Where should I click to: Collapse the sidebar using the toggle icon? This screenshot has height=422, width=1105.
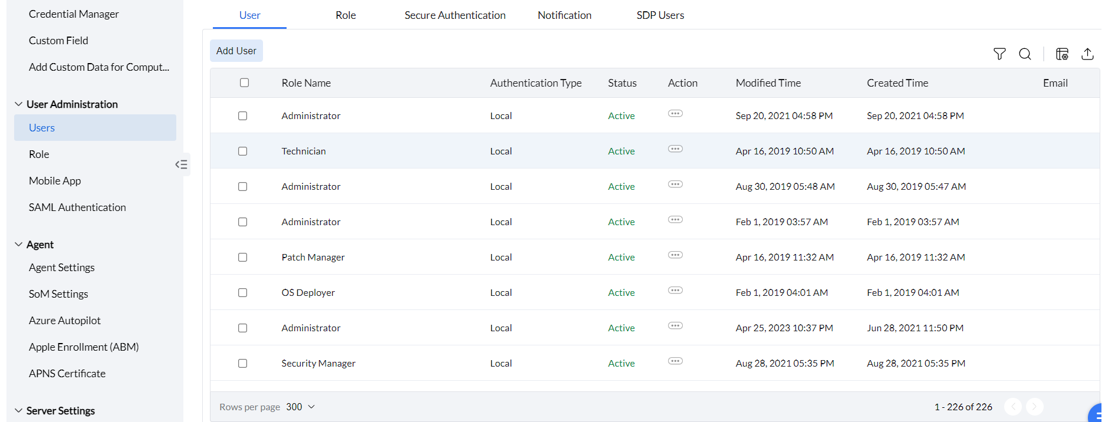coord(182,164)
